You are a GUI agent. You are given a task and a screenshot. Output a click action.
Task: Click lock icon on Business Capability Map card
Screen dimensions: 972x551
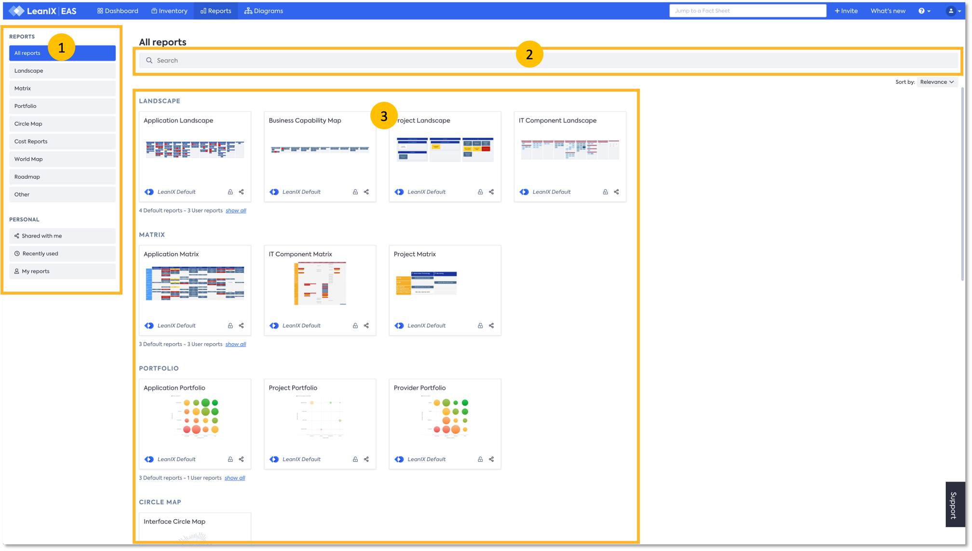(x=355, y=192)
